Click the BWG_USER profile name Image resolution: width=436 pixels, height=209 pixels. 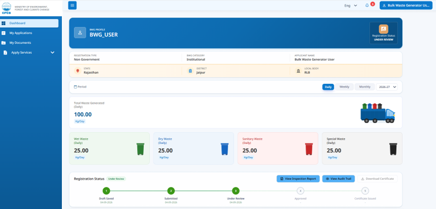tap(104, 35)
